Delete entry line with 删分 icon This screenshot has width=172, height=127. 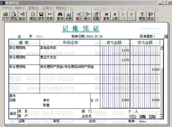click(x=87, y=16)
